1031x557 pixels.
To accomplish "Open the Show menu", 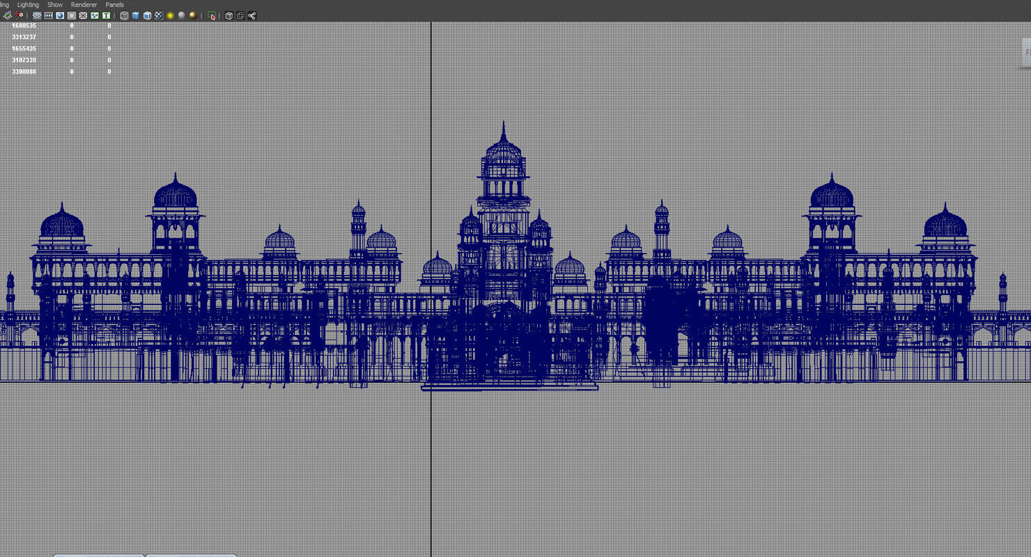I will [x=55, y=5].
